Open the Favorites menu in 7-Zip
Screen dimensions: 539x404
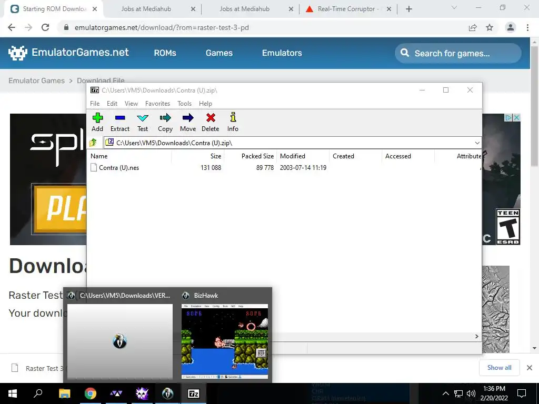tap(157, 104)
